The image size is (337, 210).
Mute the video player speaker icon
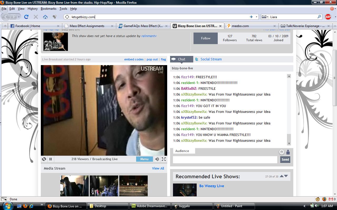(157, 159)
